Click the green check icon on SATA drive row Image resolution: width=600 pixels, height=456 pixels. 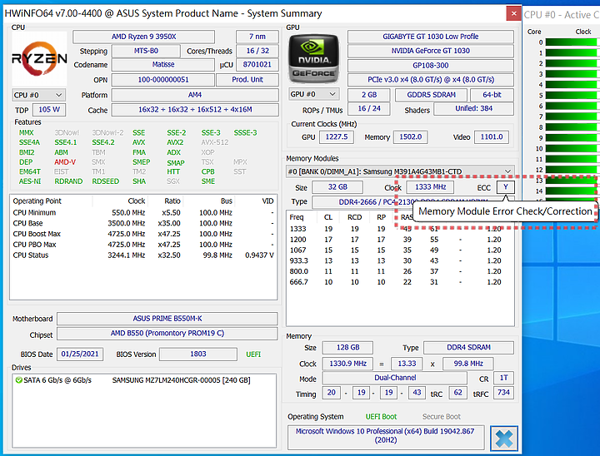tap(18, 380)
